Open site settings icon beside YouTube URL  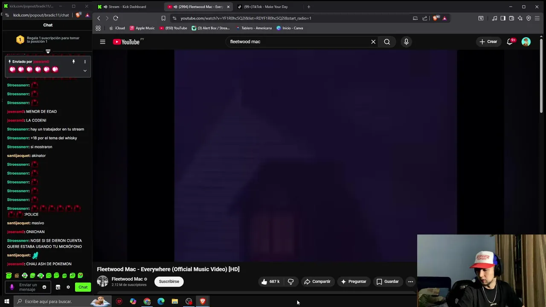pyautogui.click(x=174, y=18)
